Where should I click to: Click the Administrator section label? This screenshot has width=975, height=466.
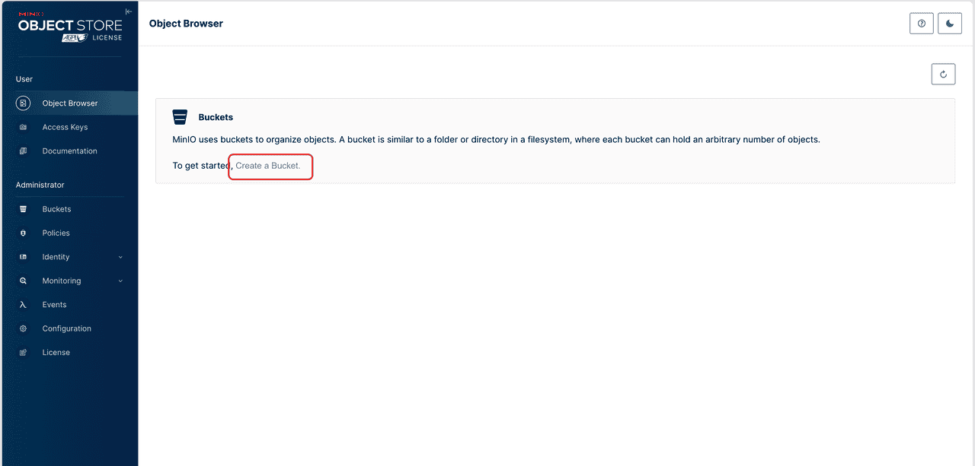pos(40,185)
